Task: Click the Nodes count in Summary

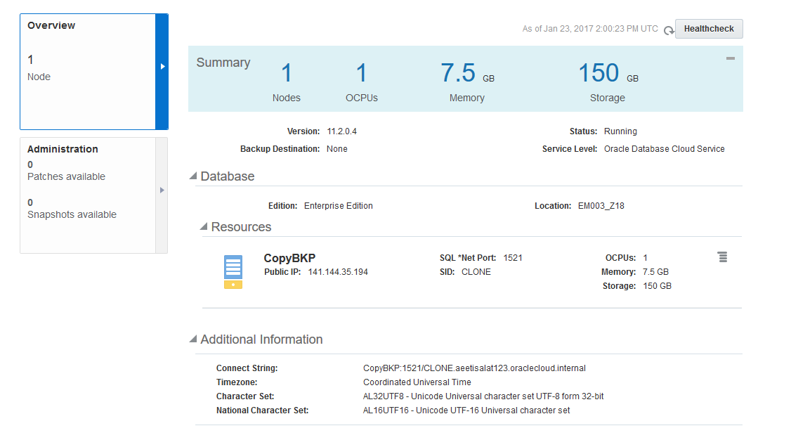Action: pyautogui.click(x=287, y=73)
